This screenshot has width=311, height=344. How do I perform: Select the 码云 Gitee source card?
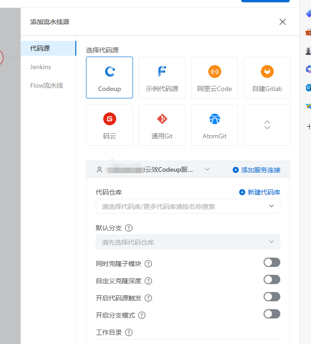point(109,125)
